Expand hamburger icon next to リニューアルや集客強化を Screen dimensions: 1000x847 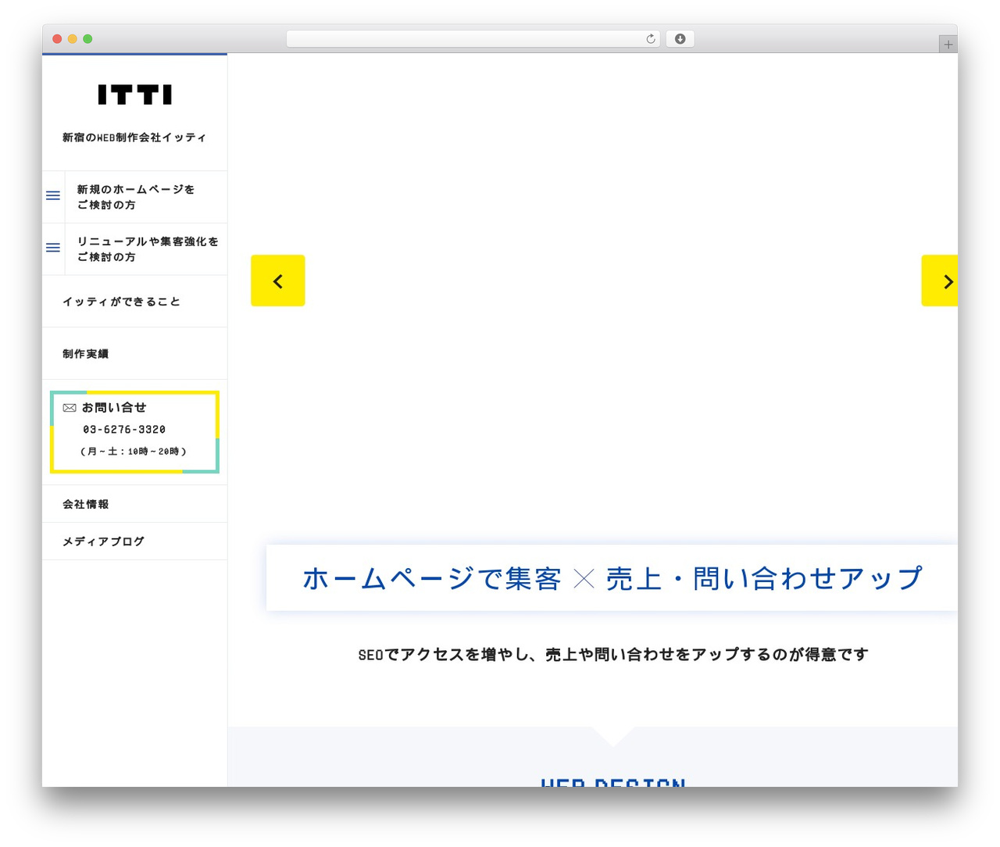coord(53,248)
